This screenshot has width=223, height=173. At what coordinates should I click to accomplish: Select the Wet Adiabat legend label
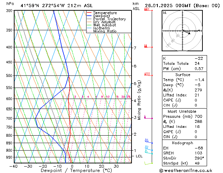(105, 25)
